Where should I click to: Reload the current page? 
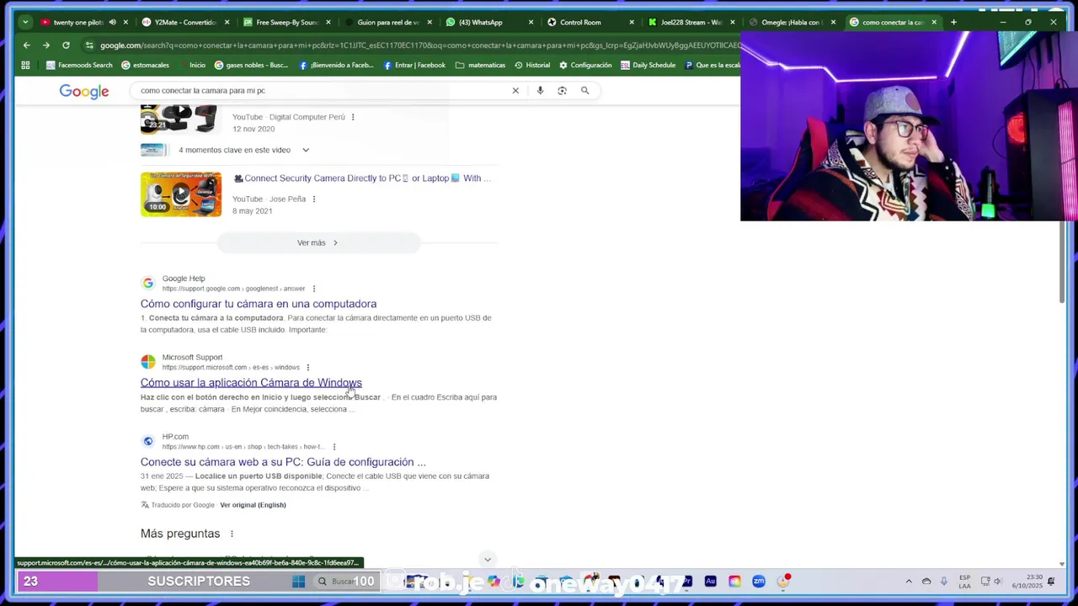tap(66, 45)
